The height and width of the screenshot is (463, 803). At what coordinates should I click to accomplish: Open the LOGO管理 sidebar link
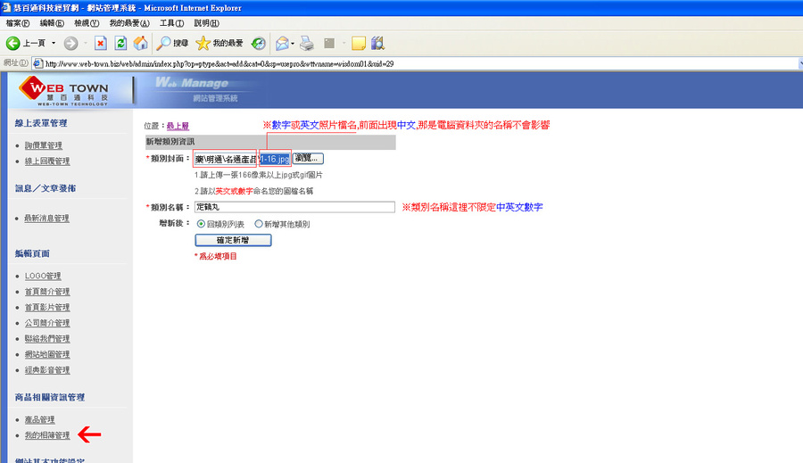click(x=43, y=276)
